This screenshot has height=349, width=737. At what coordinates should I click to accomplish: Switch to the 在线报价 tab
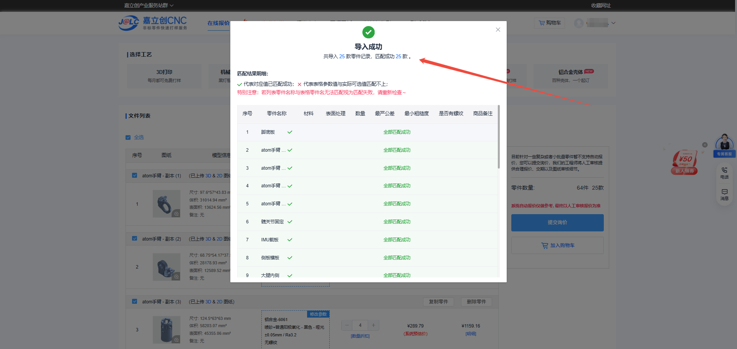coord(218,23)
